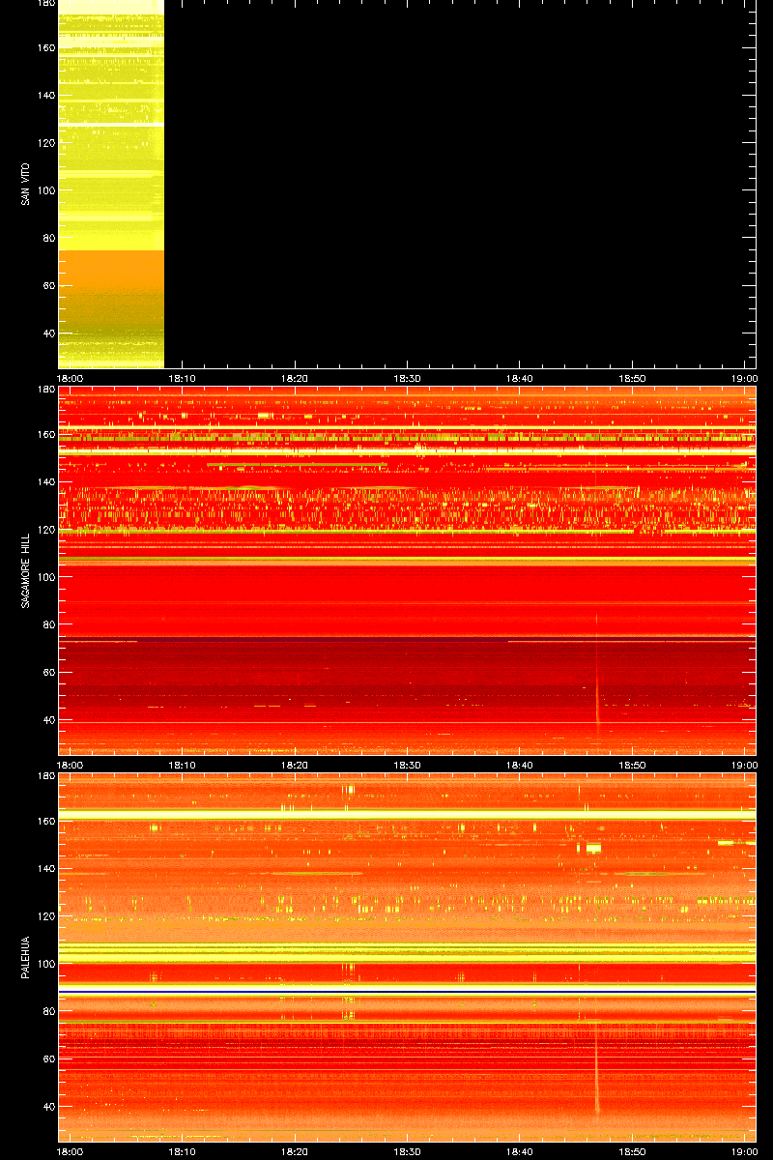
Task: Select the 18:40 time label under San Vito
Action: [x=520, y=379]
